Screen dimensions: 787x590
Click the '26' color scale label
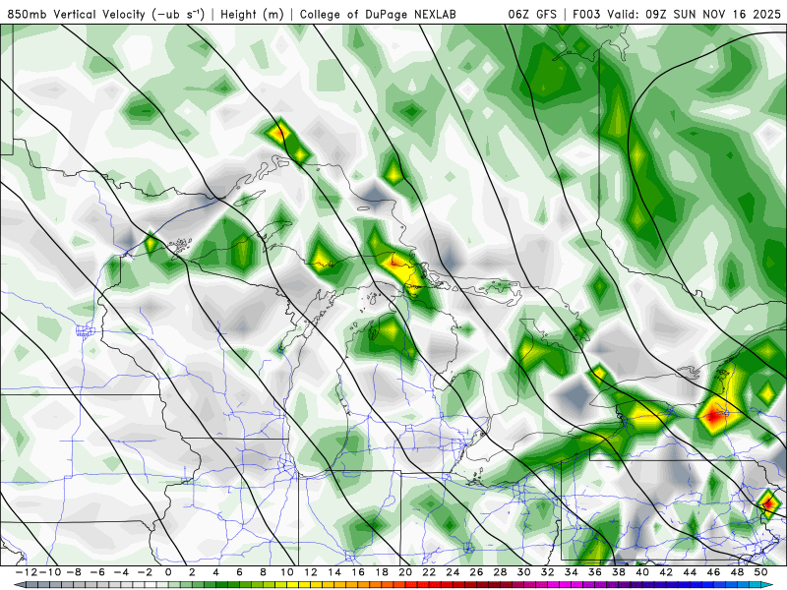477,572
